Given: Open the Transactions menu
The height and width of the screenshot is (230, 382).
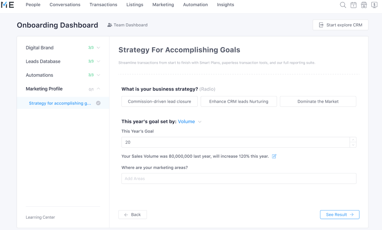Looking at the screenshot, I should pyautogui.click(x=103, y=5).
